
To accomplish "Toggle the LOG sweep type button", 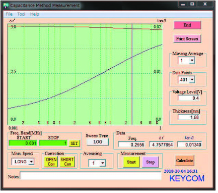I will 98,142.
